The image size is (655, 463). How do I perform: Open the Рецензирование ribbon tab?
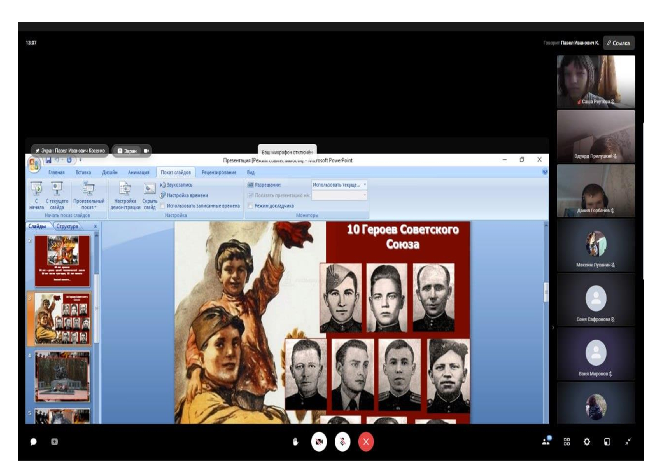219,172
